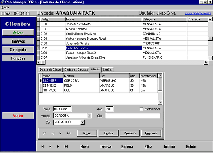Screen dimensions: 213x153
Task: Click the Categoria column header
Action: pos(164,19)
